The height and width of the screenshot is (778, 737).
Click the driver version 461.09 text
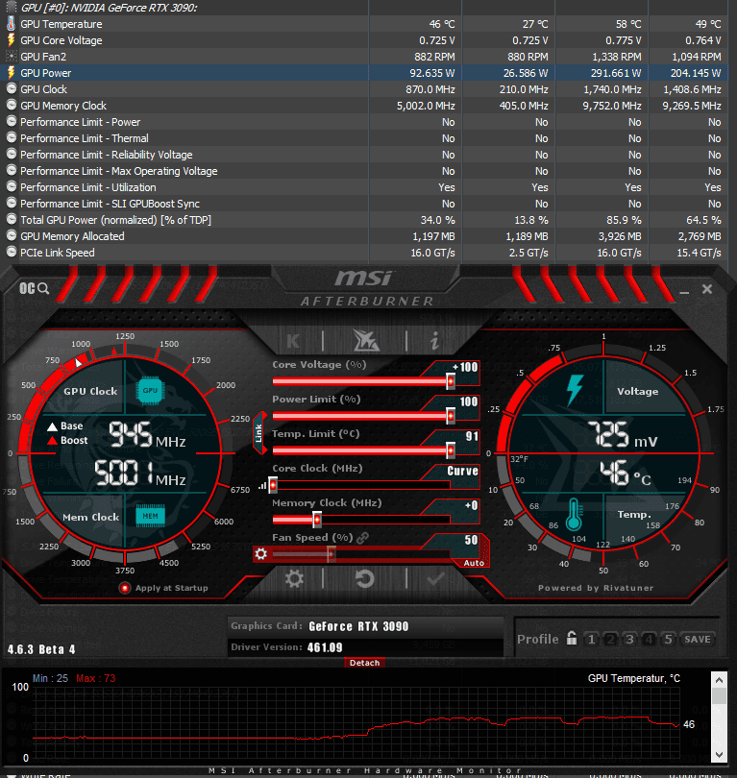(325, 647)
